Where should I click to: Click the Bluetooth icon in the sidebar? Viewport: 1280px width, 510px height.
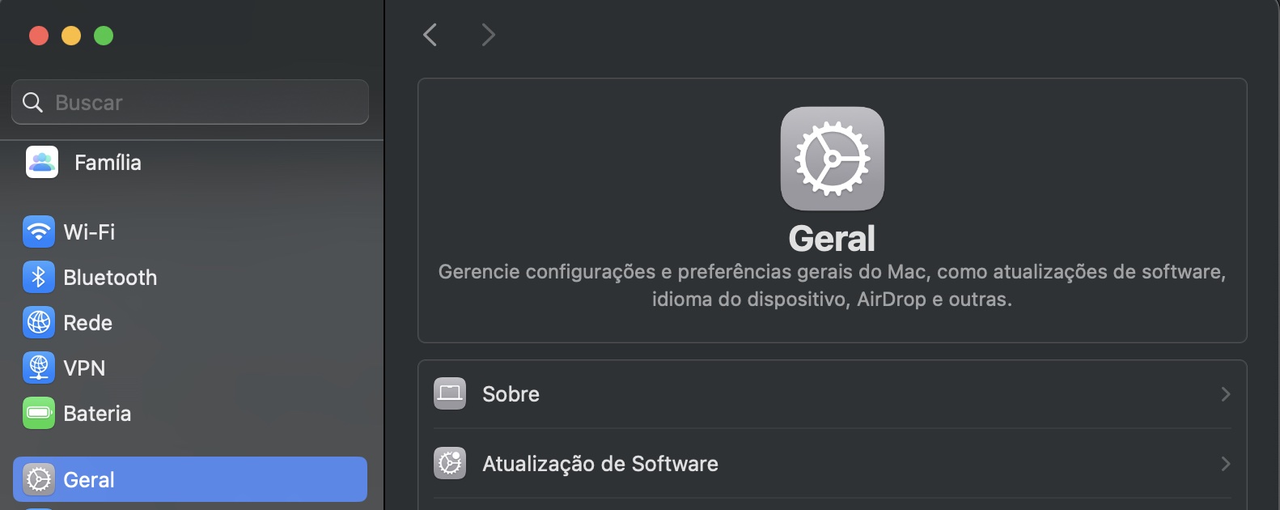pos(39,277)
